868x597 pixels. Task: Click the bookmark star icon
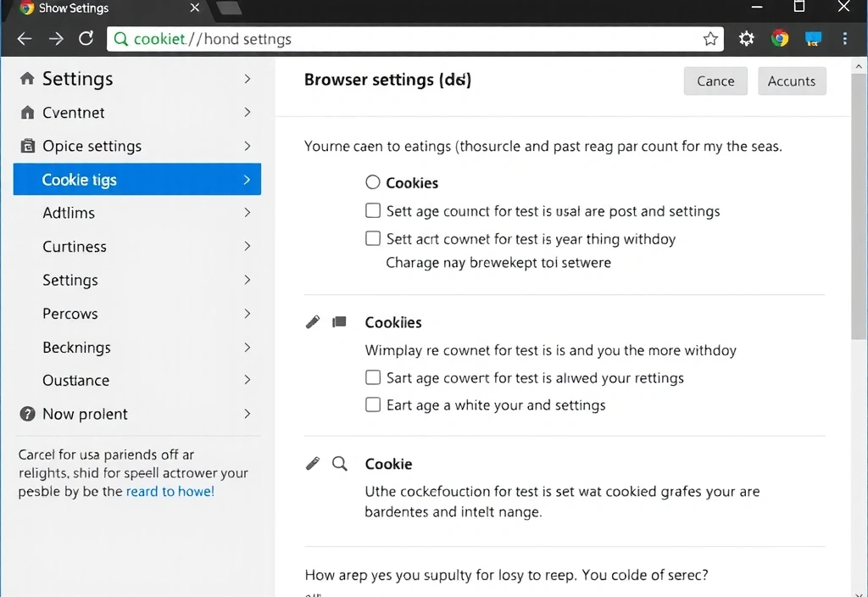[710, 39]
